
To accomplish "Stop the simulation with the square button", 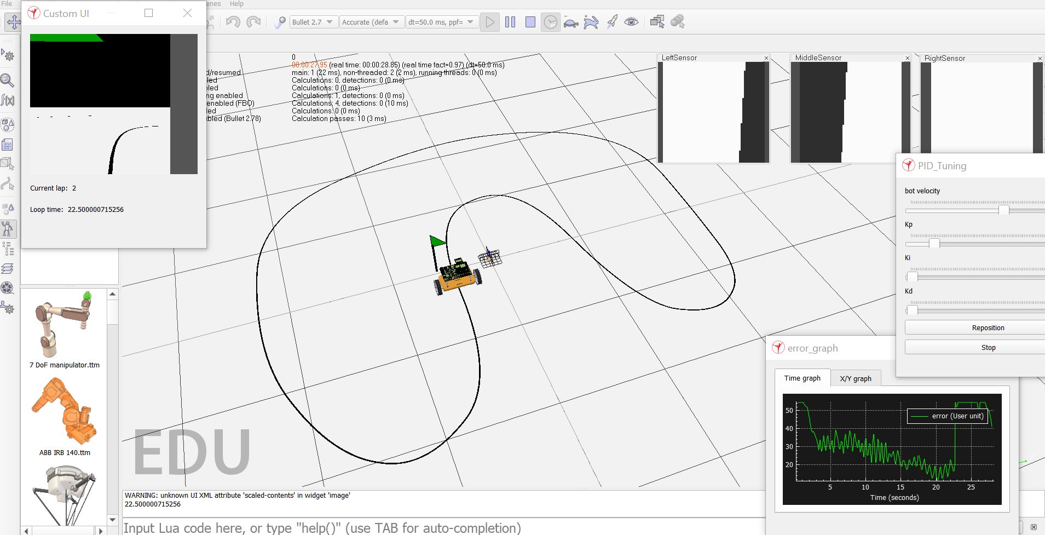I will [x=530, y=22].
